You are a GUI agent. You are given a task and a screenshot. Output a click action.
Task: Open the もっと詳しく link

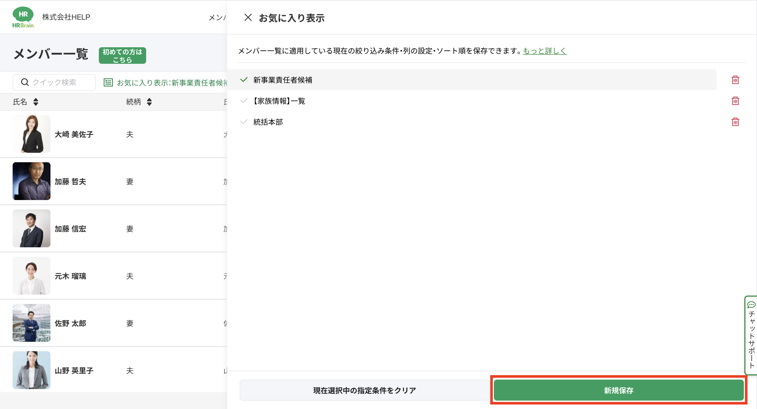click(544, 51)
